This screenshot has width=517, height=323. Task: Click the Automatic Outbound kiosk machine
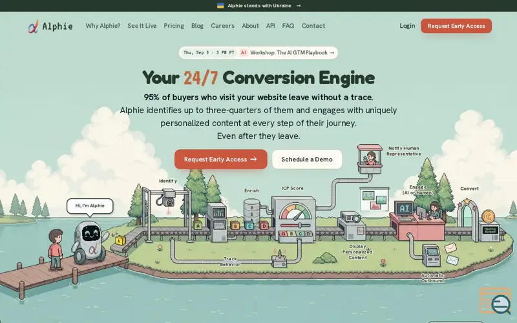point(431,255)
